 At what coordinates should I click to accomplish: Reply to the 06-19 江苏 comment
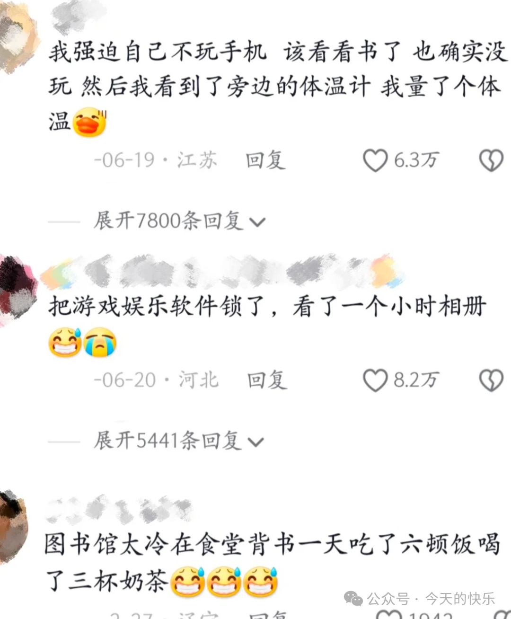(x=265, y=160)
